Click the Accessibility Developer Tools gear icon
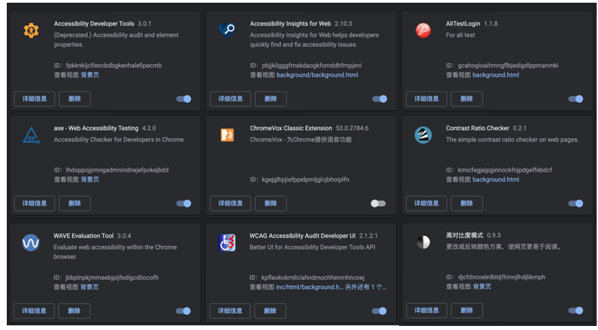 coord(31,30)
